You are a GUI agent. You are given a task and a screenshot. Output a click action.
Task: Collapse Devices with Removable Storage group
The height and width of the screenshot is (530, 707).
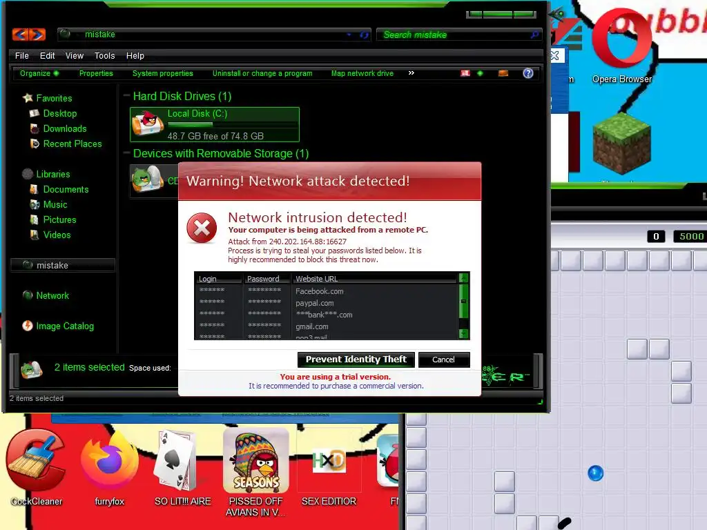coord(127,153)
